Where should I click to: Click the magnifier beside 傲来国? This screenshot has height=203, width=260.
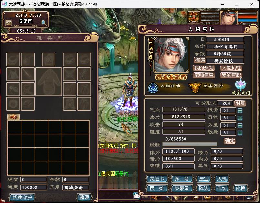tap(44, 22)
